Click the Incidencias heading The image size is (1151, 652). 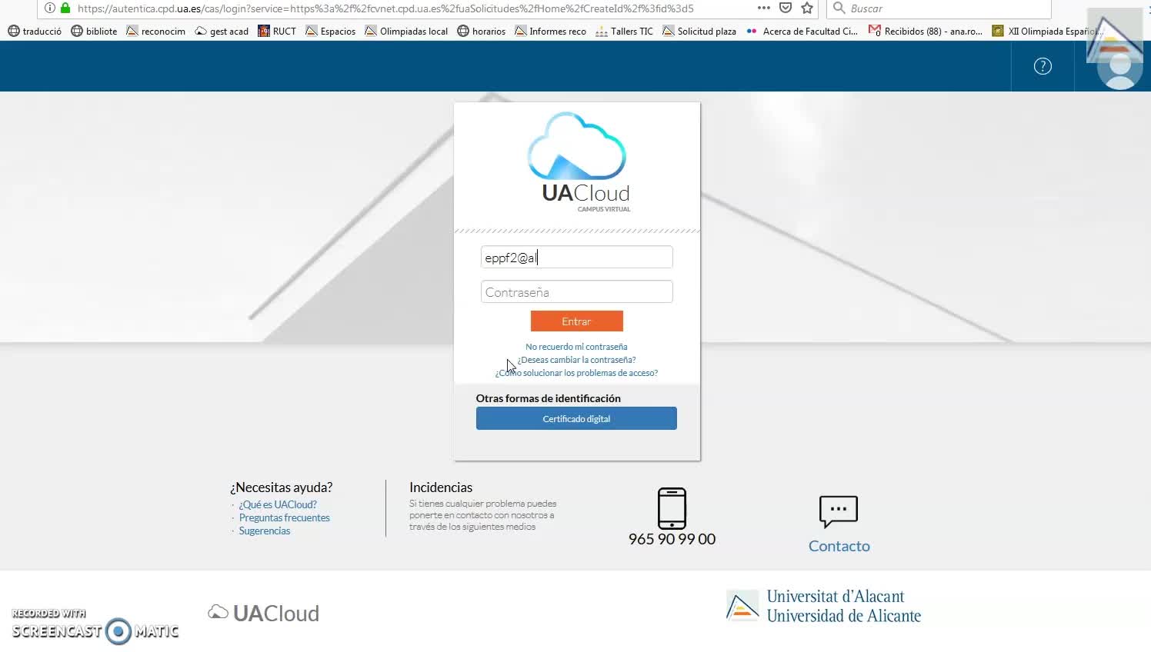pyautogui.click(x=441, y=487)
